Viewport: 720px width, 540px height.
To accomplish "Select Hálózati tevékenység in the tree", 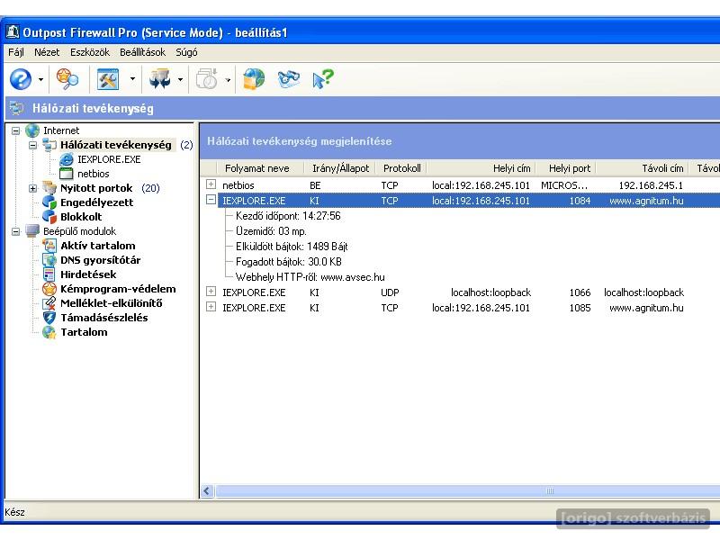I will [116, 145].
